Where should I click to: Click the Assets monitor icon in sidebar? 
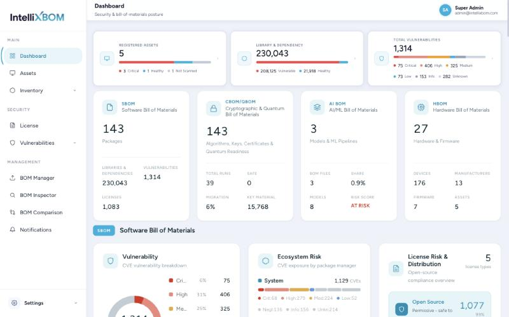point(12,73)
